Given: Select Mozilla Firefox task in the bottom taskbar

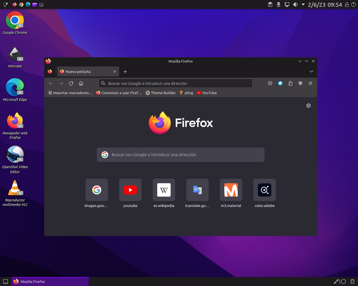Looking at the screenshot, I should pyautogui.click(x=50, y=282).
